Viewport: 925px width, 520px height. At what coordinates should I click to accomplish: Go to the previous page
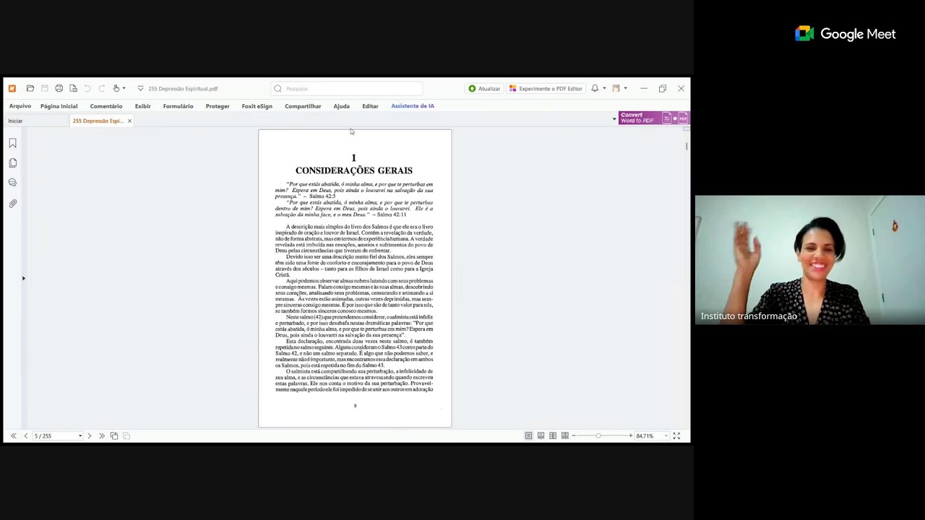tap(25, 435)
